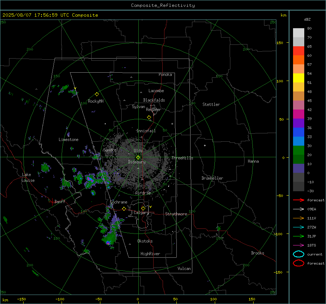Select the blue swatch between 36 and 33 dBZ
This screenshot has width=326, height=304.
tap(298, 132)
